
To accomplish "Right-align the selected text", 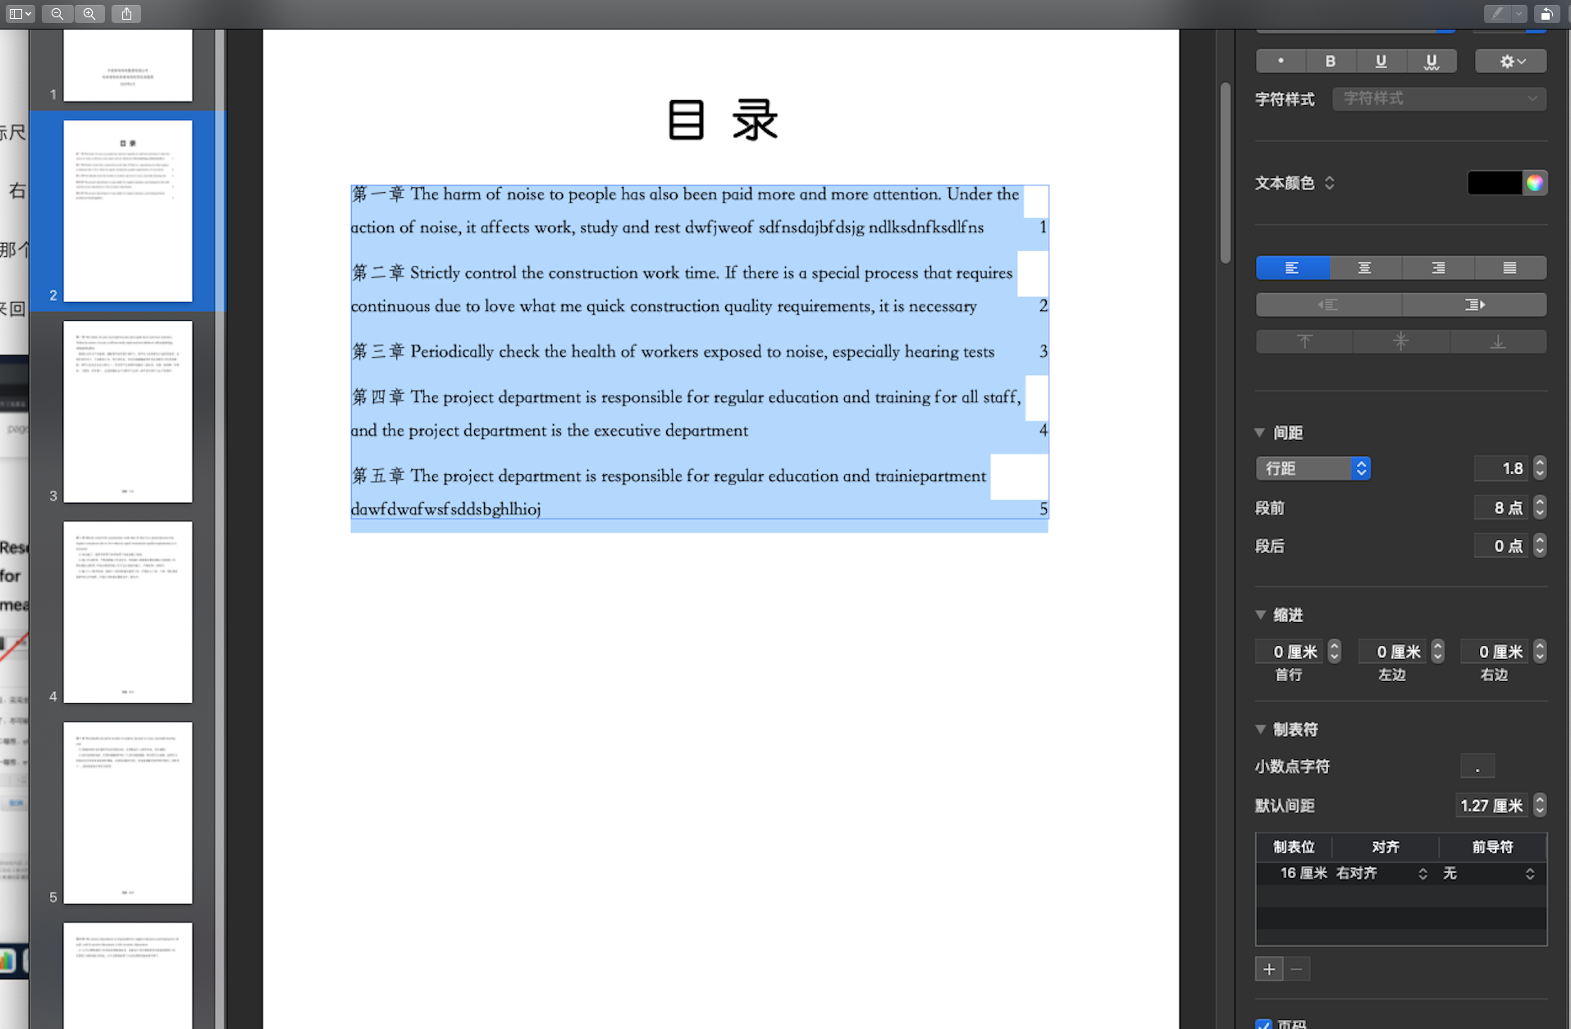I will (x=1437, y=268).
